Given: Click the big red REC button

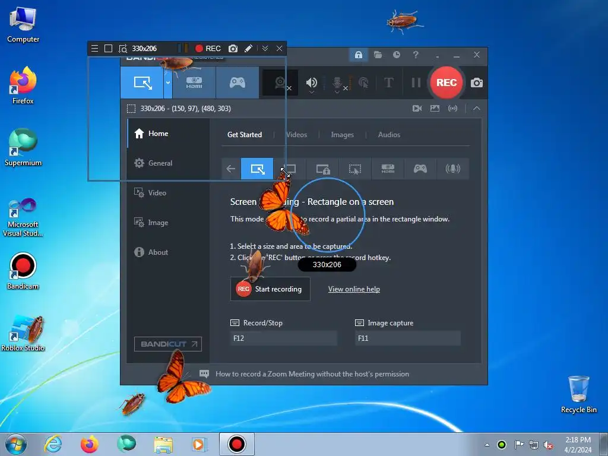Looking at the screenshot, I should click(x=446, y=83).
